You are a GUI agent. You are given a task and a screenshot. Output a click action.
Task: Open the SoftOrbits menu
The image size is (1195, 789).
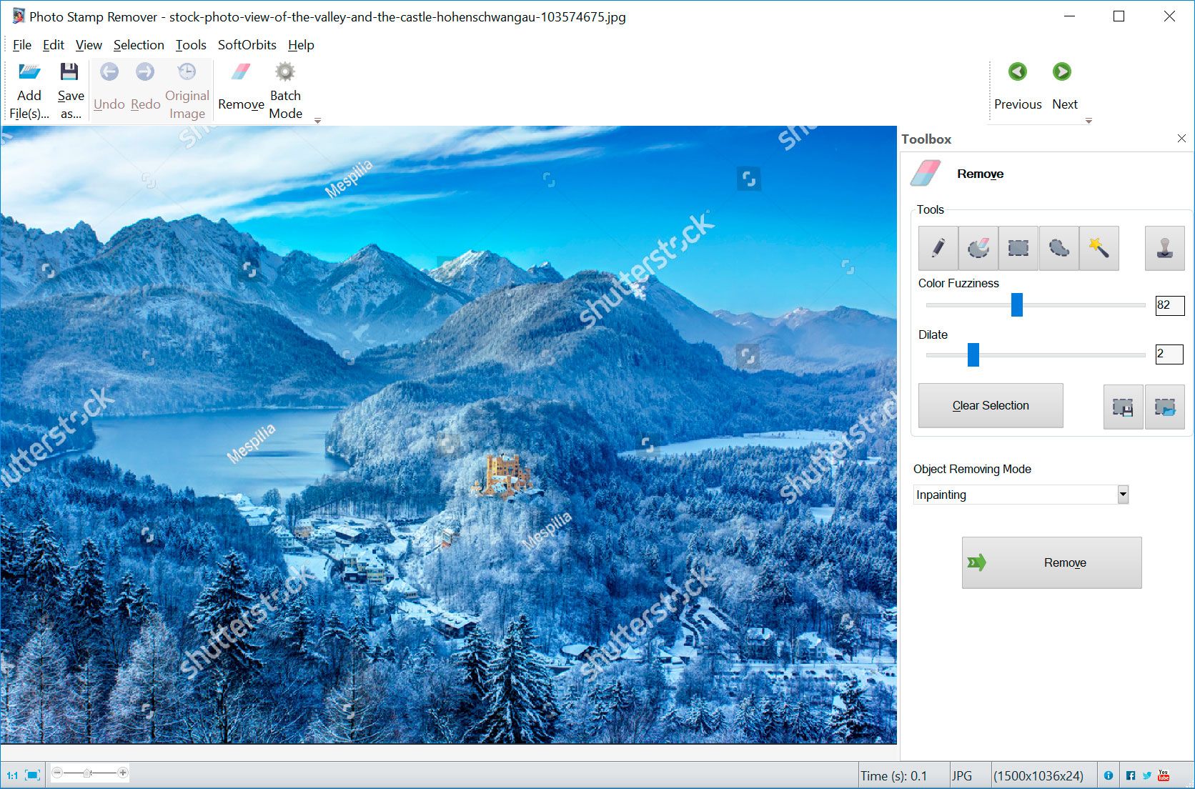coord(247,44)
